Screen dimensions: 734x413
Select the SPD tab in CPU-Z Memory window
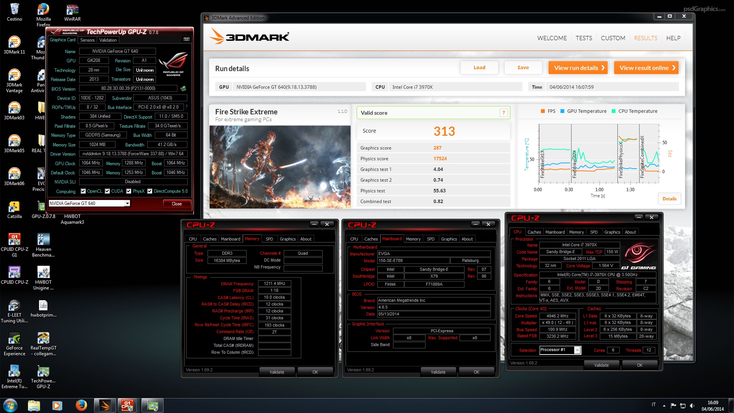[270, 239]
